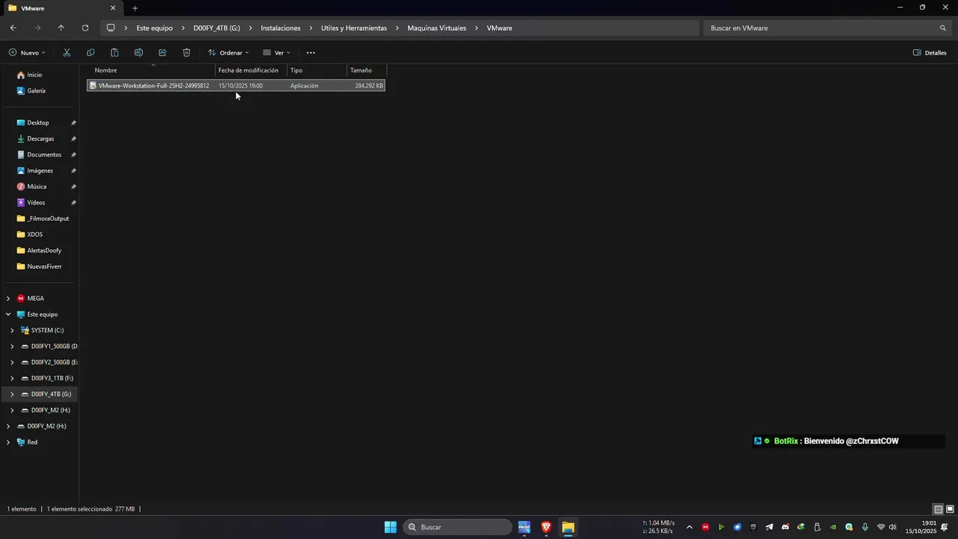
Task: Expand SYSTEM (C:) drive node
Action: [12, 330]
